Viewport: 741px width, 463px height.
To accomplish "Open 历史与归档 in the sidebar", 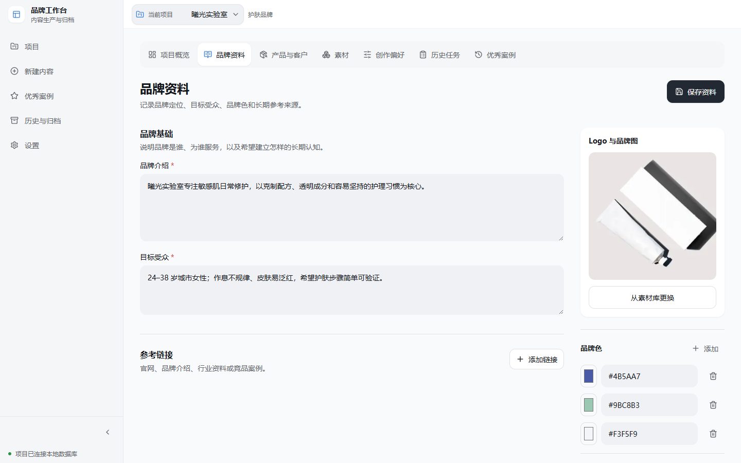I will pyautogui.click(x=61, y=120).
